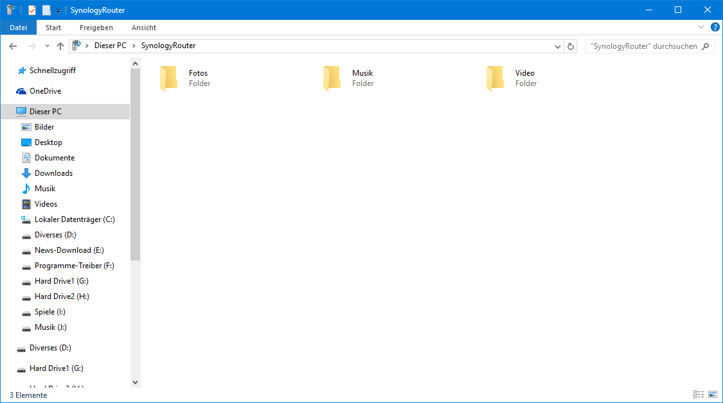
Task: Click Dieser PC in the address bar
Action: (110, 46)
